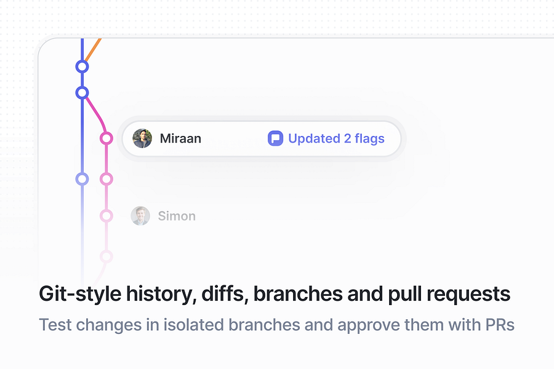Click the blue main branch line between the top nodes

82,80
